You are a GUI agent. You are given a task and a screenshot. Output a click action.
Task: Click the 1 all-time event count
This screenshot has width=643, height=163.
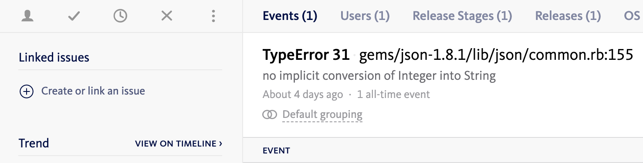[x=393, y=95]
